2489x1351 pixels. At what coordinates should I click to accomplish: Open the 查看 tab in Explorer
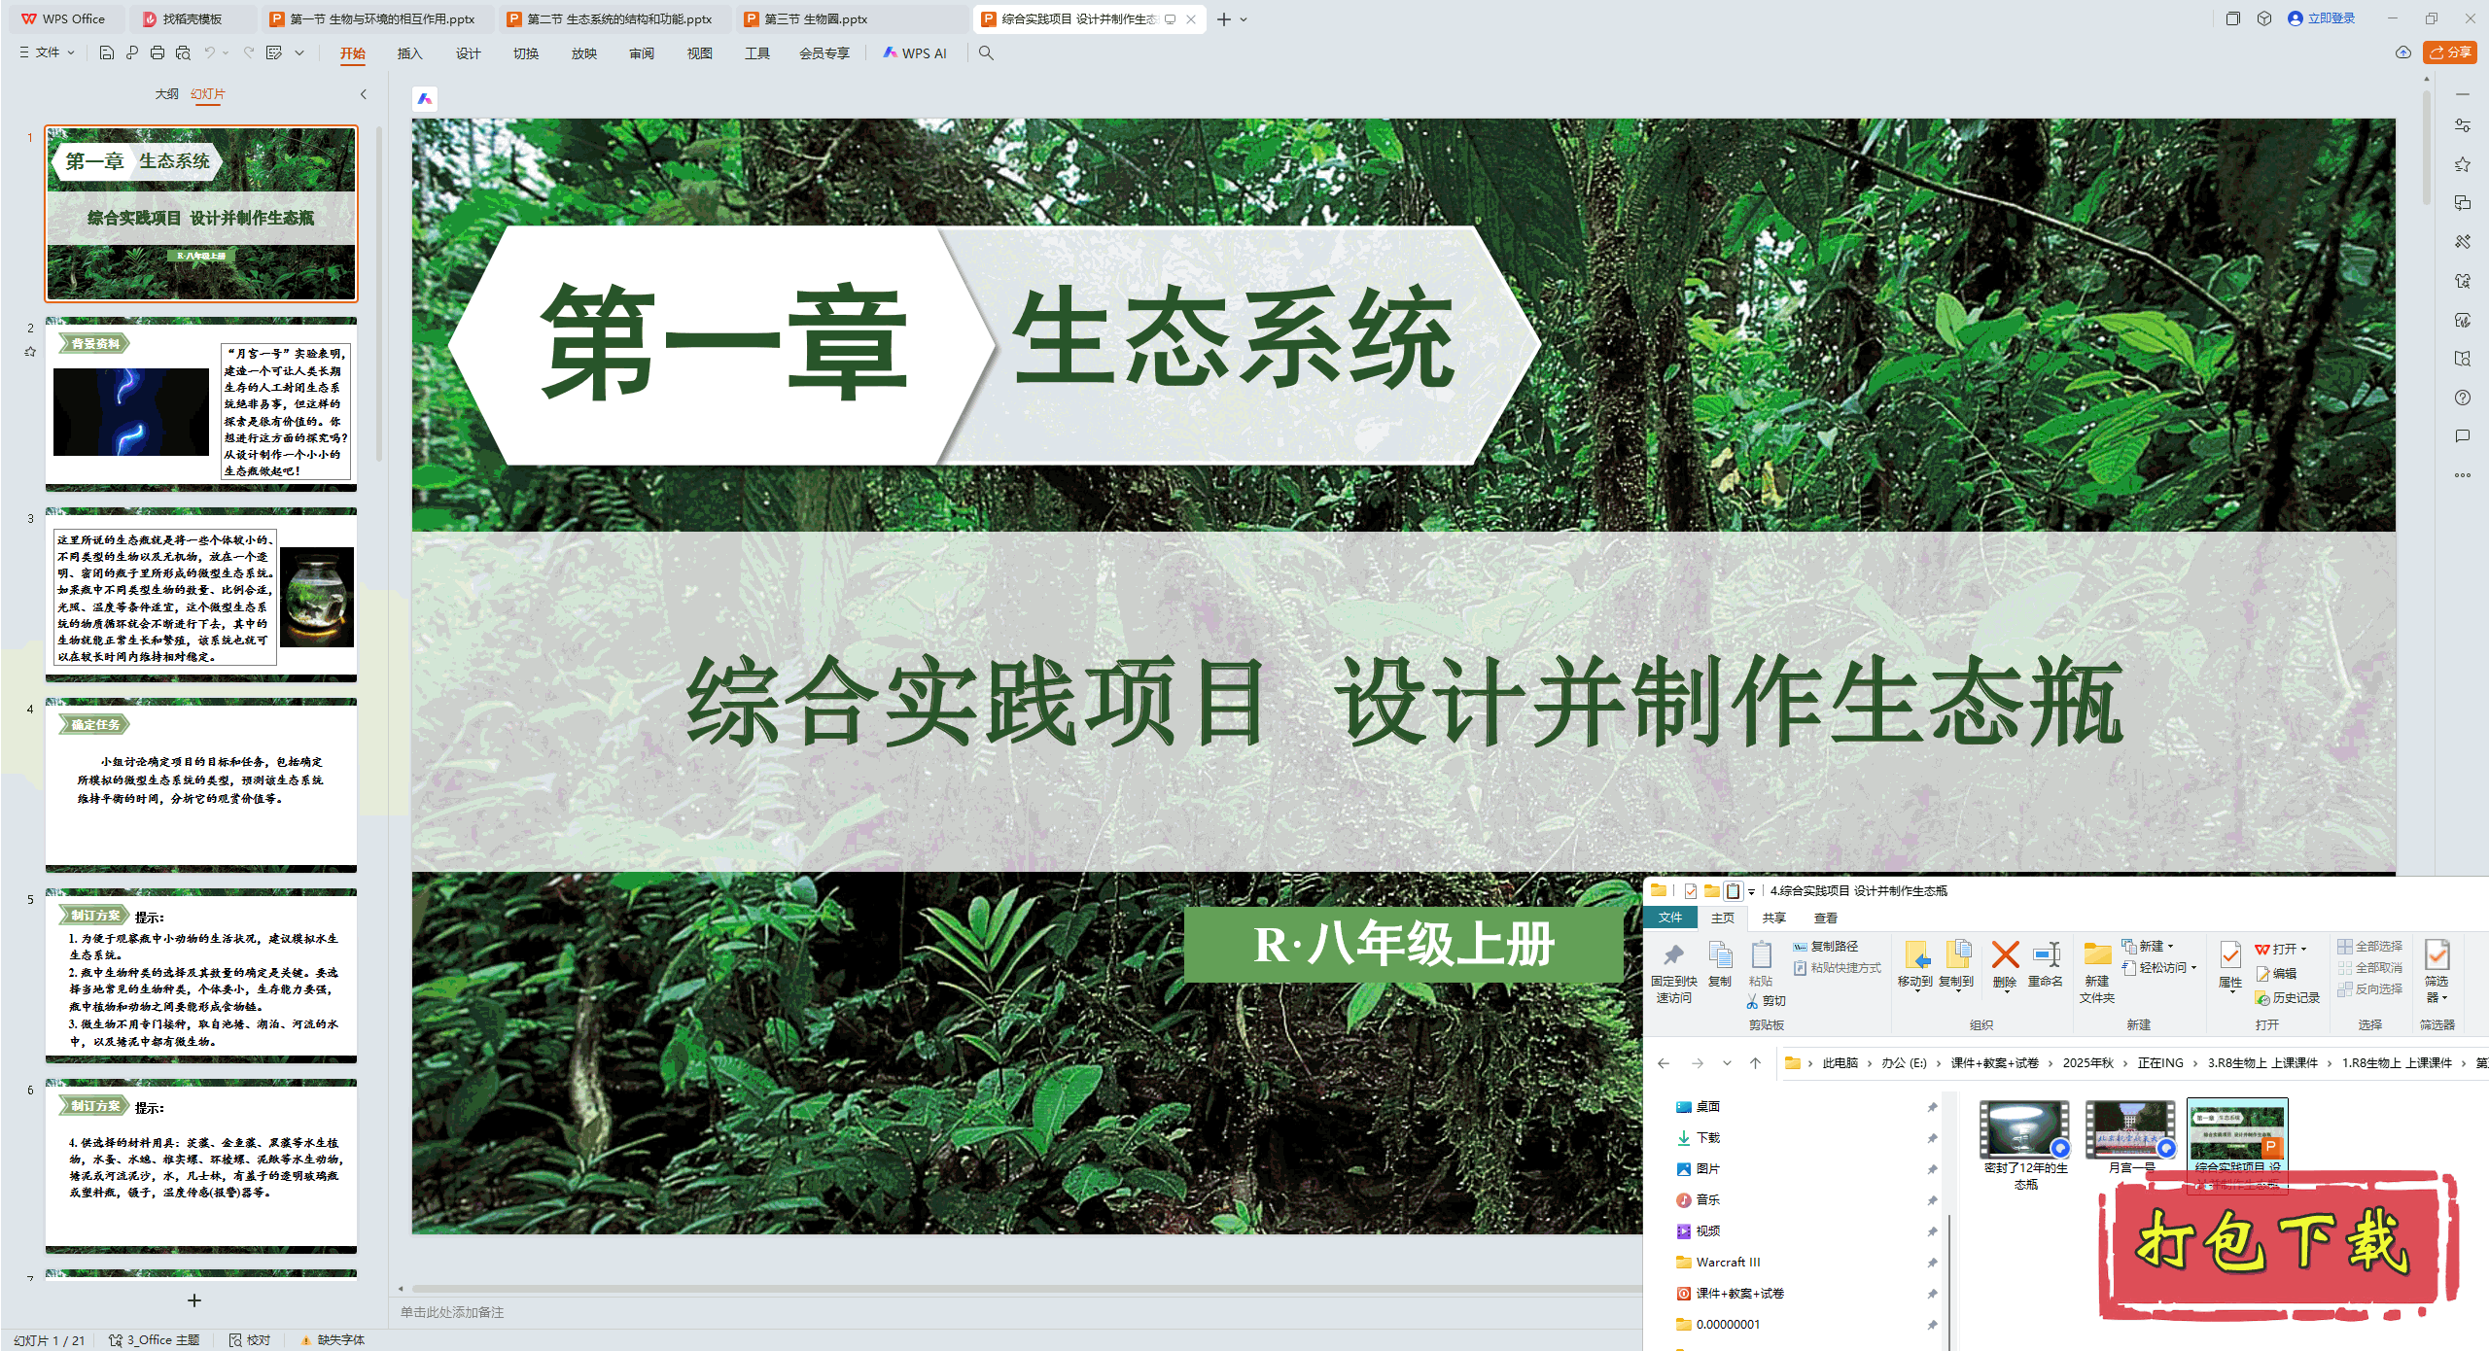1825,918
